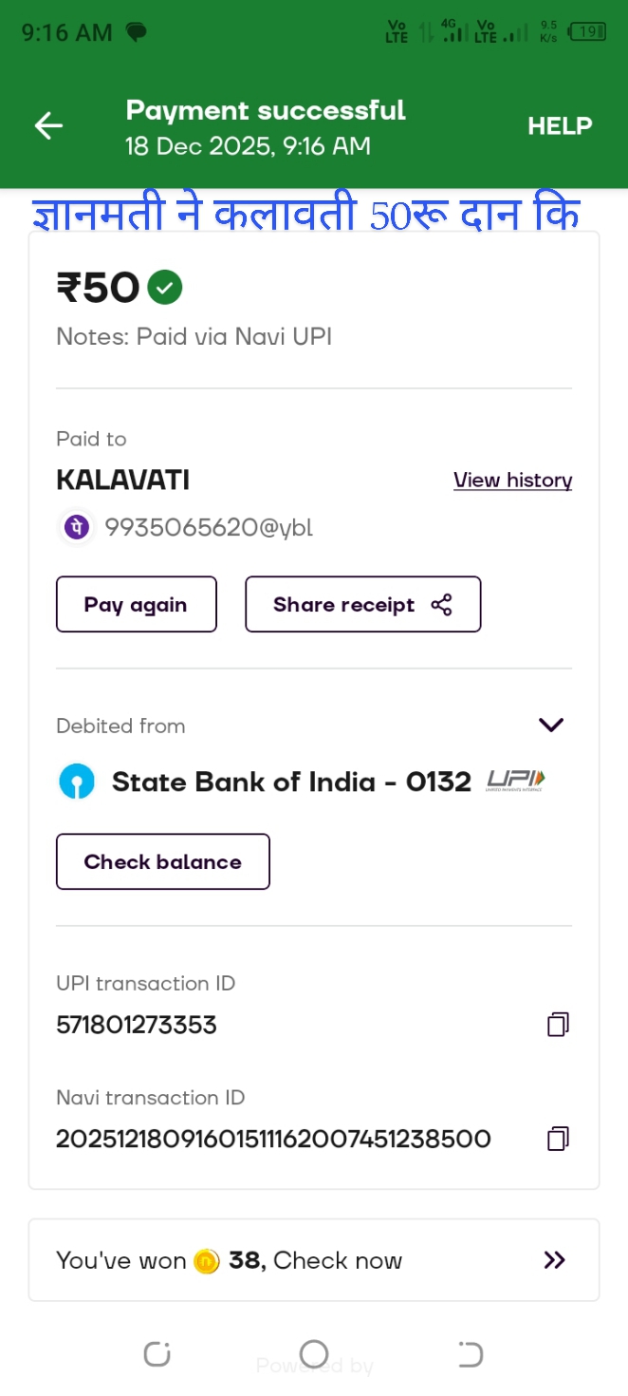The height and width of the screenshot is (1396, 628).
Task: Tap the gold coin reward icon
Action: click(x=207, y=1261)
